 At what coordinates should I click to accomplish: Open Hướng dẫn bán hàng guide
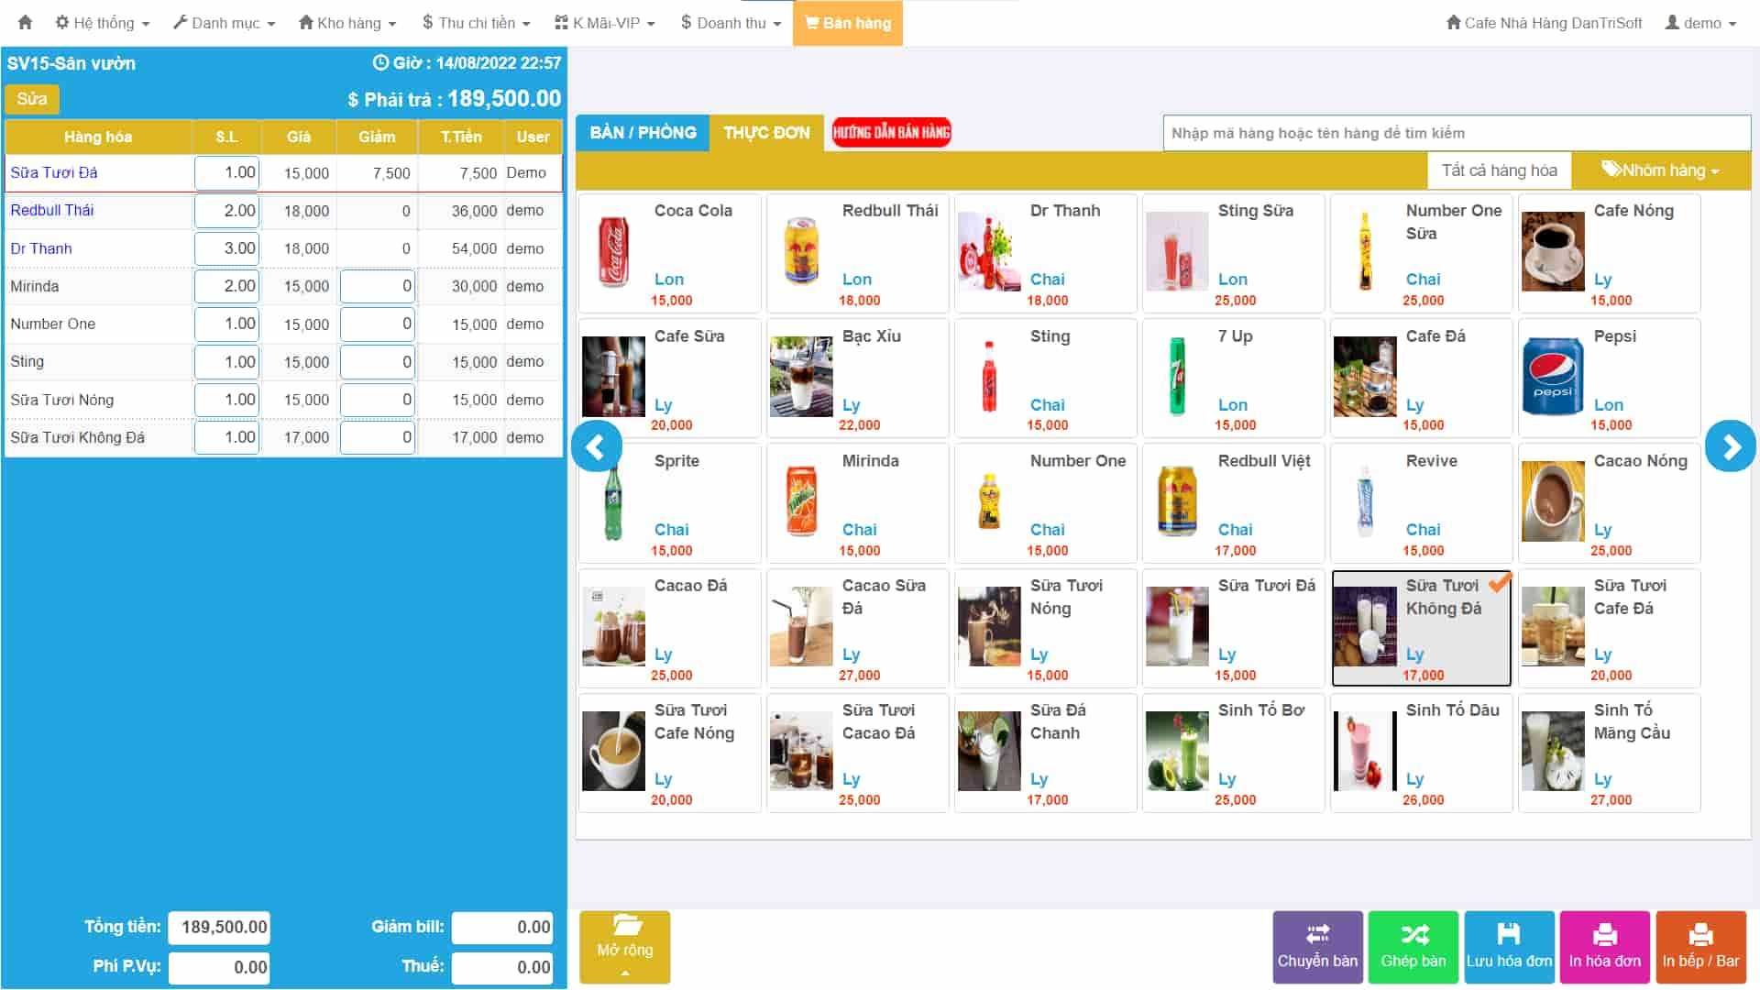(x=891, y=133)
